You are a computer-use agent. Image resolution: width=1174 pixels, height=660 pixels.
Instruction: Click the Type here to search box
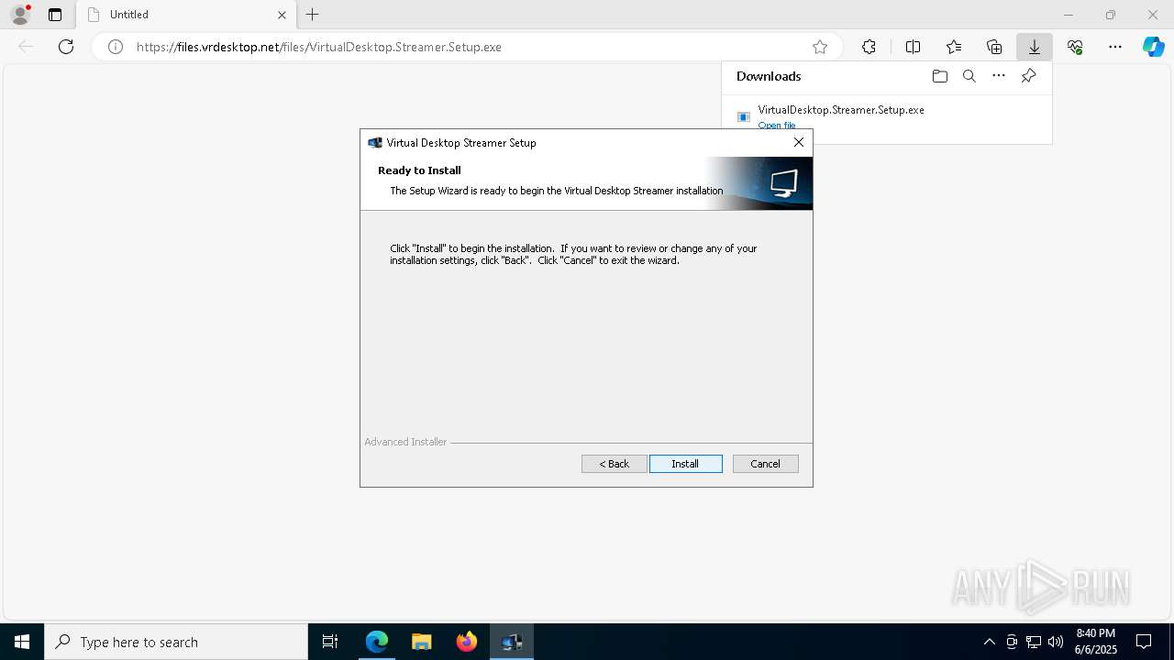176,642
